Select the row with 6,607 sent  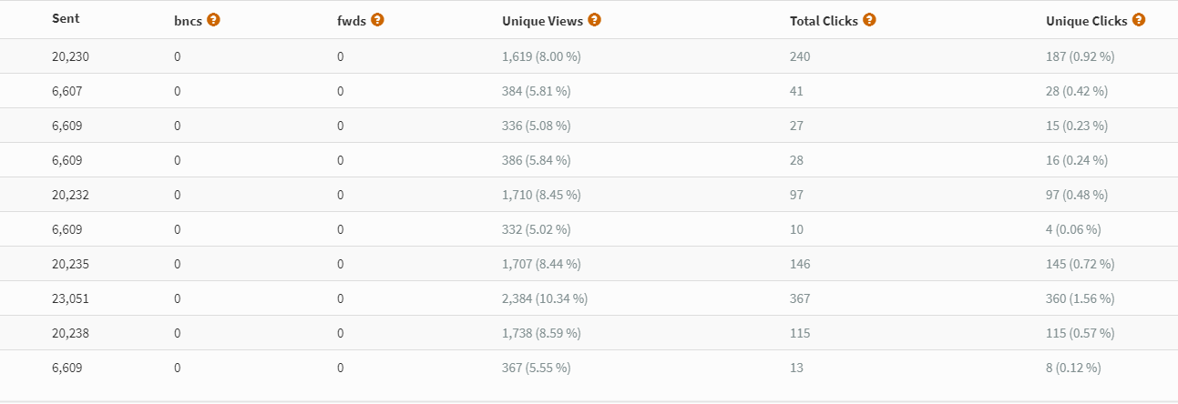coord(589,91)
